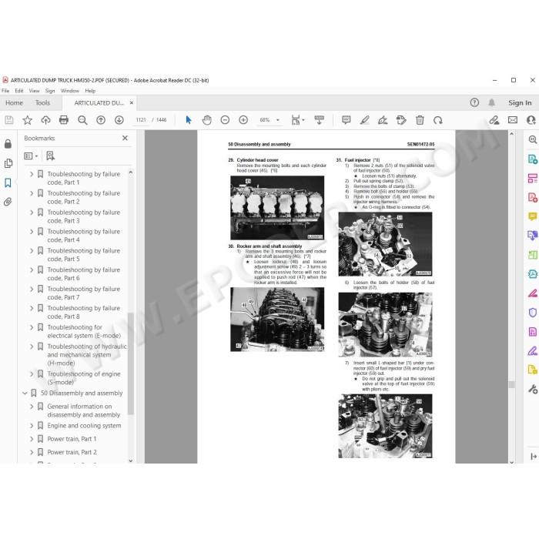Viewport: 539px width, 539px height.
Task: Close the Bookmarks panel
Action: click(x=125, y=138)
